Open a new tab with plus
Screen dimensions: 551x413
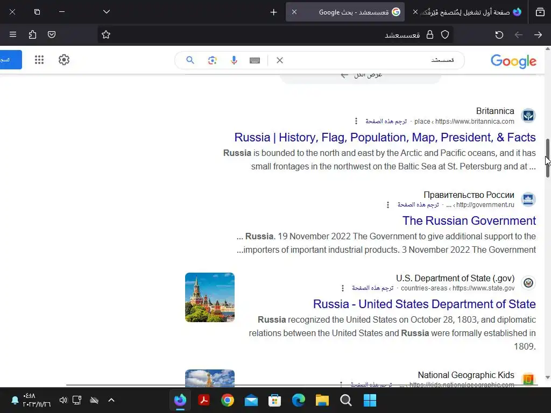coord(273,12)
